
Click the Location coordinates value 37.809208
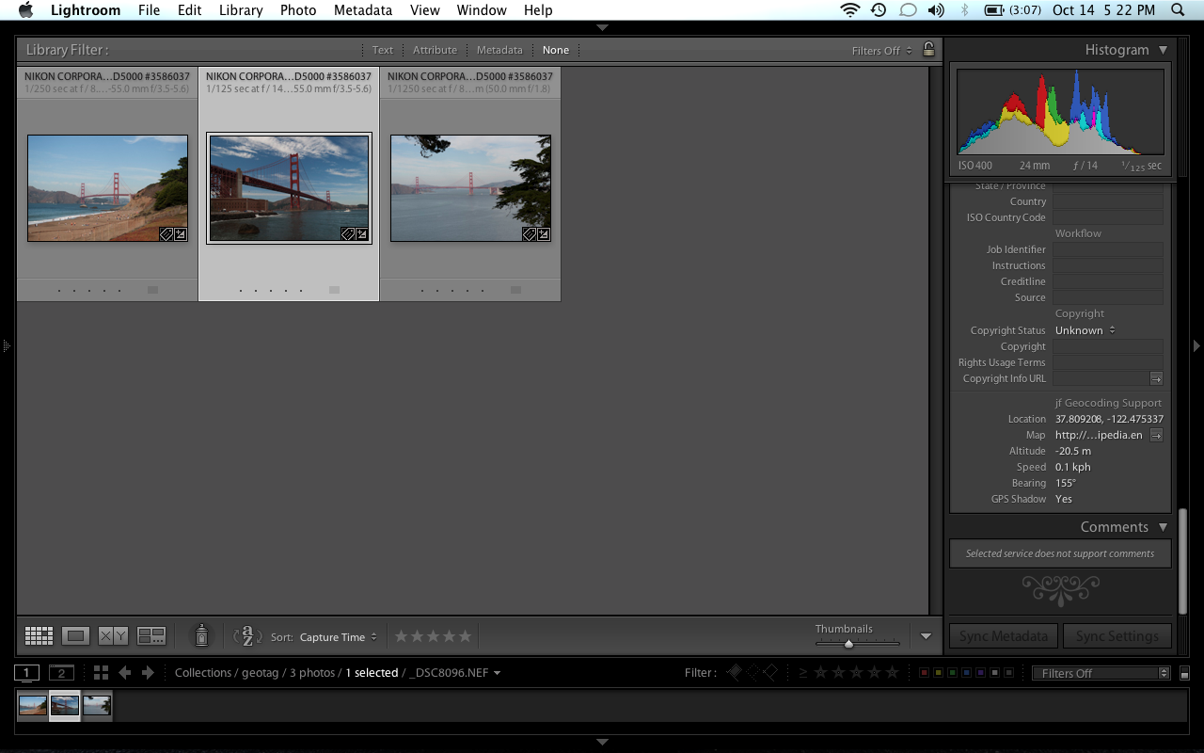(x=1109, y=419)
